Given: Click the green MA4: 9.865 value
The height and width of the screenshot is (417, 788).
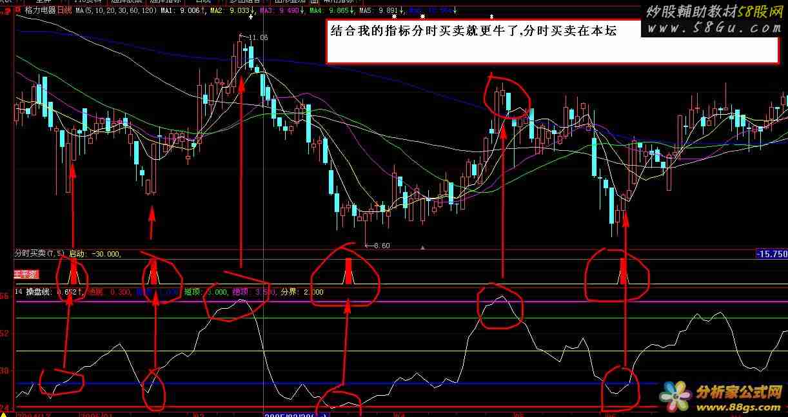Looking at the screenshot, I should [x=331, y=11].
